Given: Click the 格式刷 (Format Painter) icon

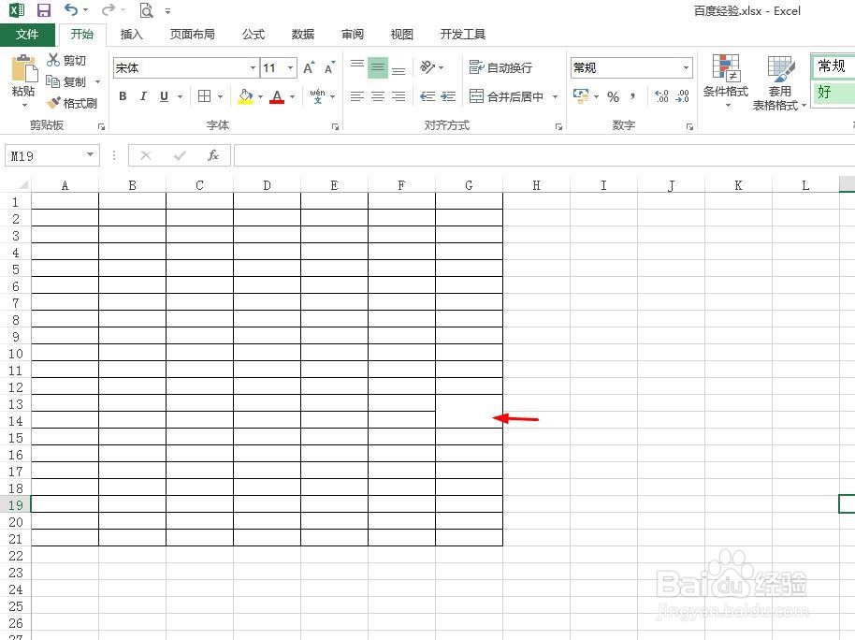Looking at the screenshot, I should tap(52, 102).
